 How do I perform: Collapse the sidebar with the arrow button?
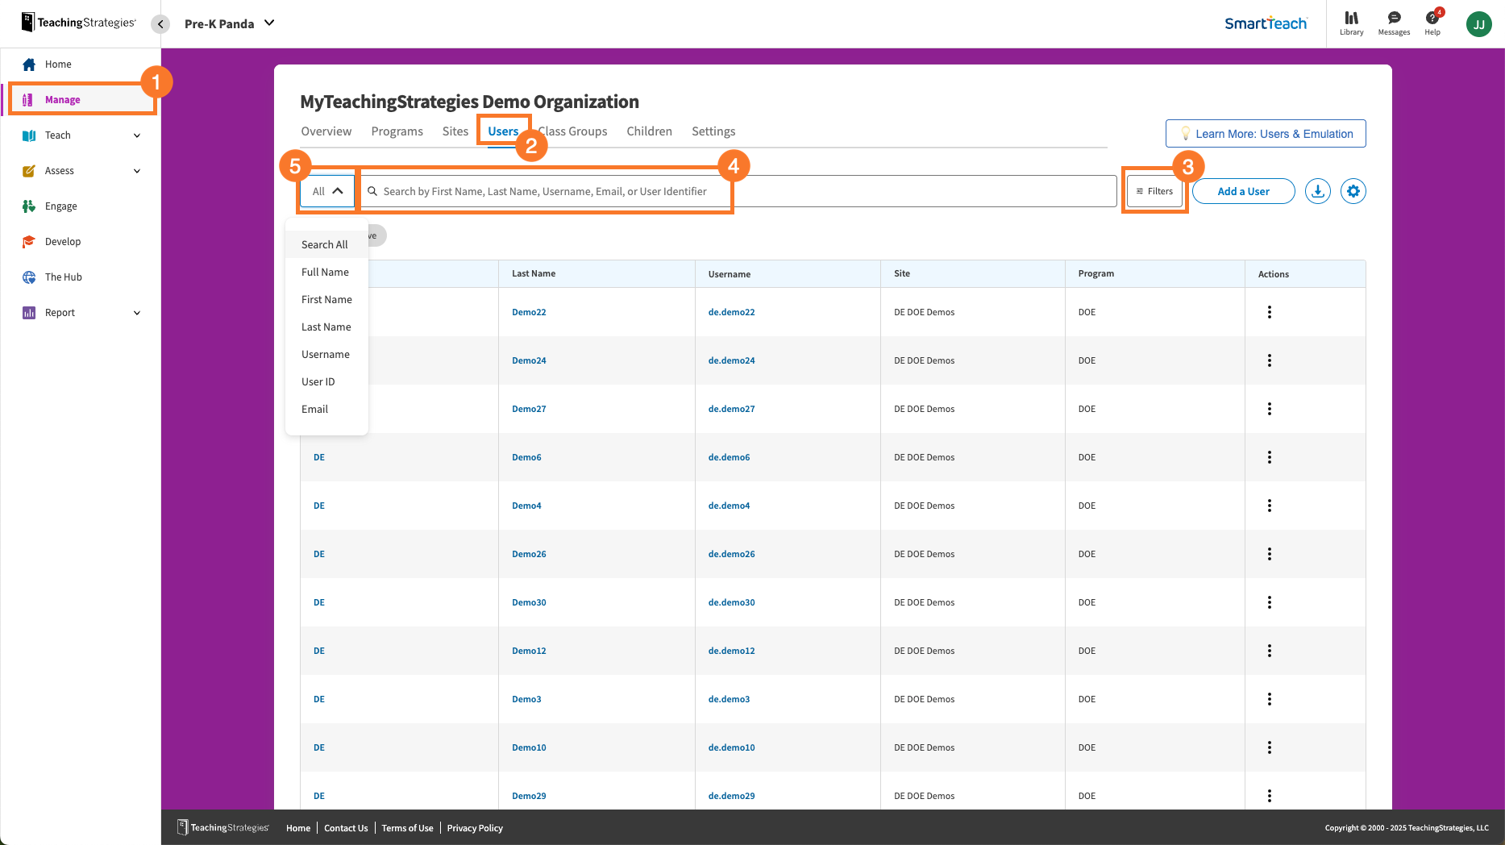pyautogui.click(x=160, y=24)
